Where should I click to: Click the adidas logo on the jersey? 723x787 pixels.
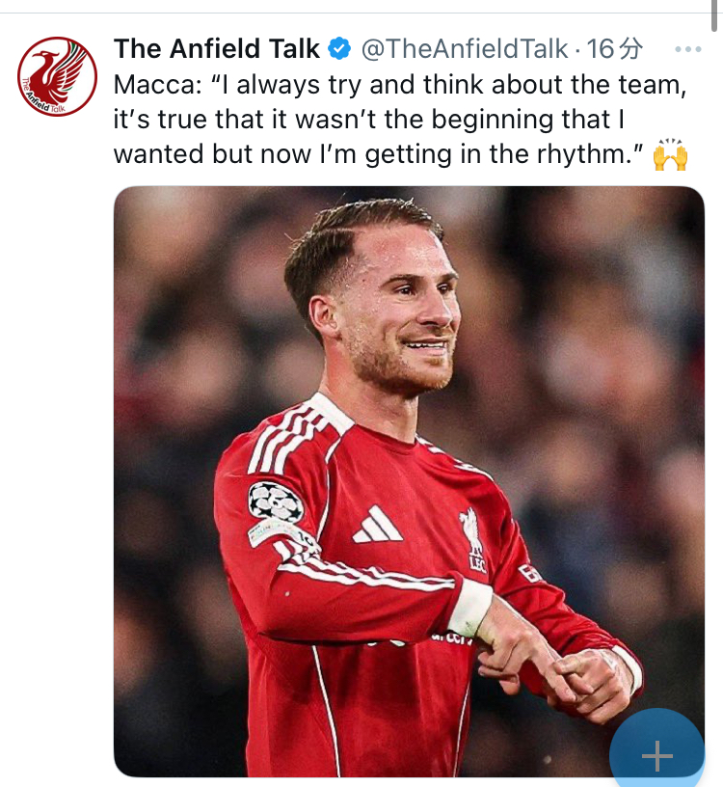pos(377,525)
